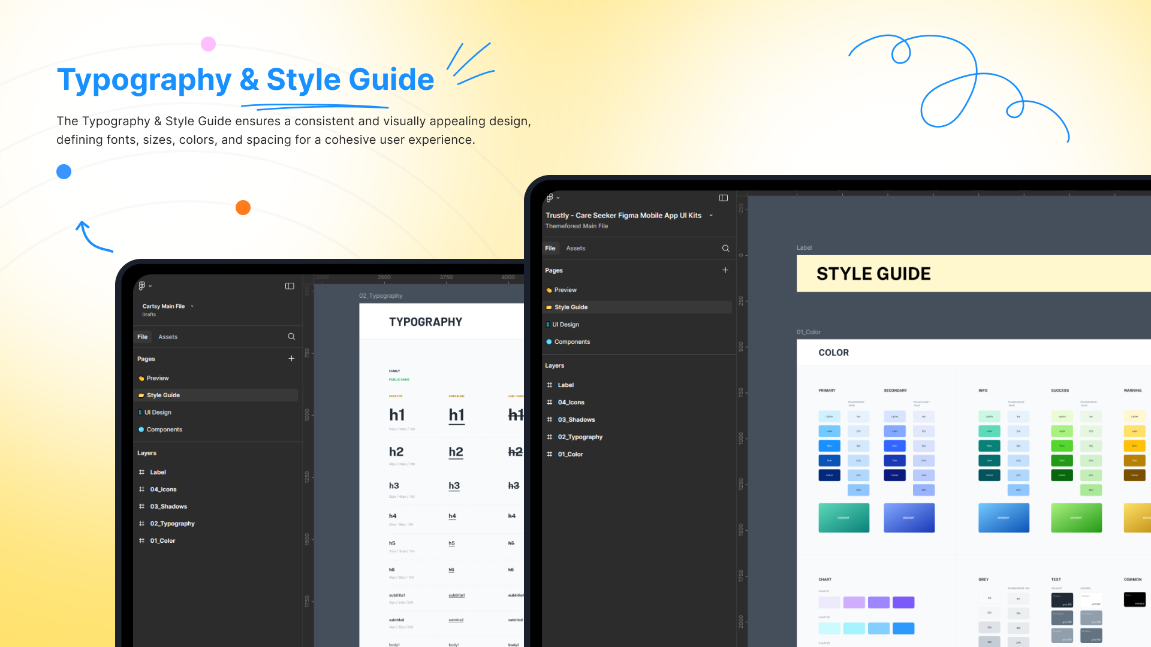Click the underlined h1 typography sample

coord(456,415)
